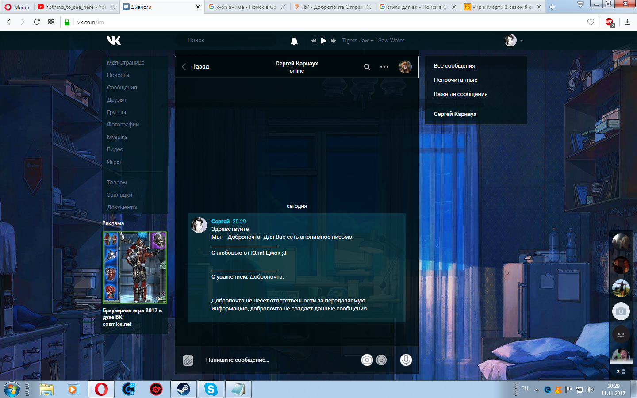Attach a photo with the camera icon
This screenshot has width=637, height=398.
click(367, 360)
